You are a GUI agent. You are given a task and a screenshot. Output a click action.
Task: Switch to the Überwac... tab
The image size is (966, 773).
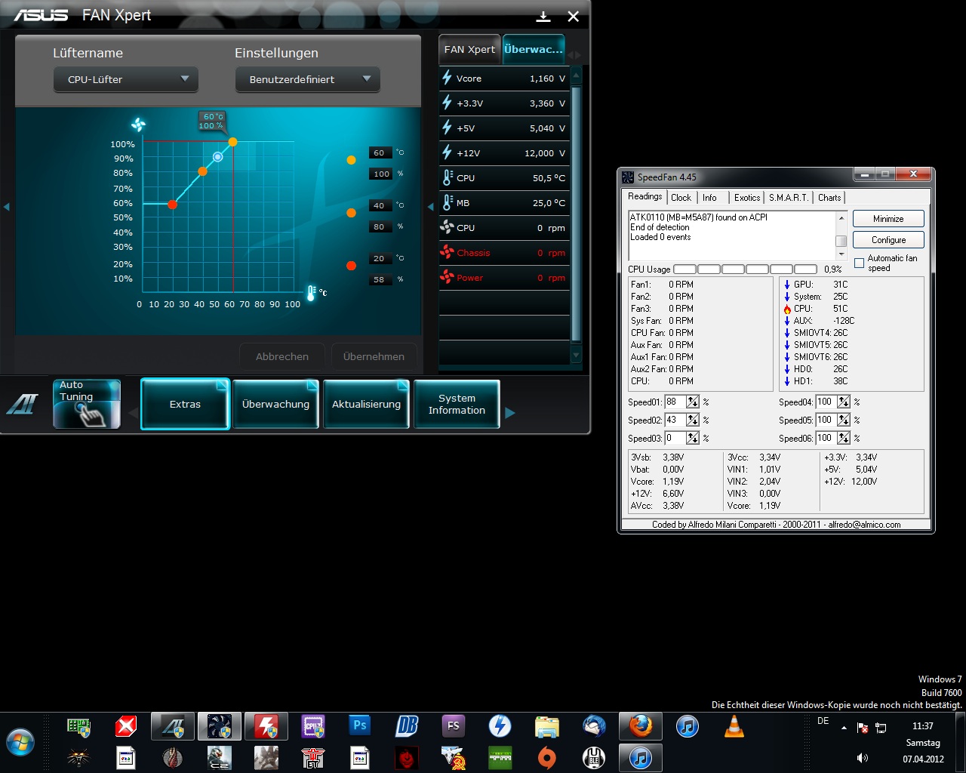pos(534,50)
